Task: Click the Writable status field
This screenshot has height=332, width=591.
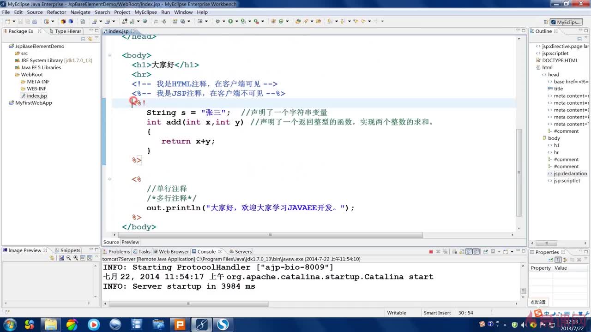Action: (397, 313)
